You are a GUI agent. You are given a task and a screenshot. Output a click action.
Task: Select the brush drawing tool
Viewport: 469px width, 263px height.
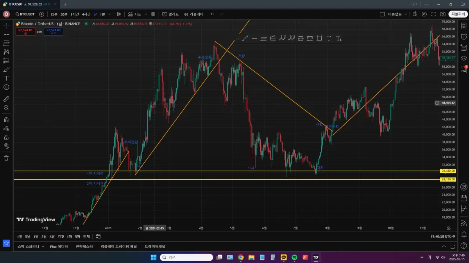[6, 70]
